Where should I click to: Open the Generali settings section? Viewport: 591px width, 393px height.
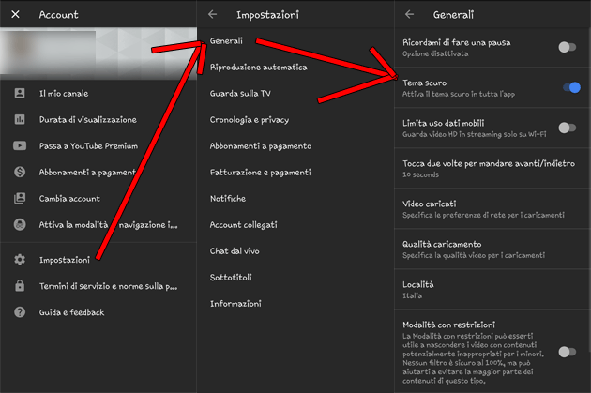click(x=227, y=41)
